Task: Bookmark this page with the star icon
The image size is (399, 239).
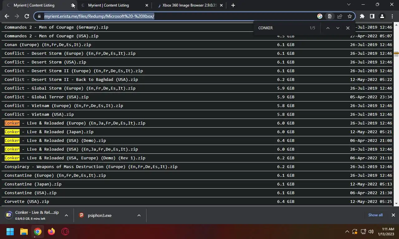Action: 350,16
